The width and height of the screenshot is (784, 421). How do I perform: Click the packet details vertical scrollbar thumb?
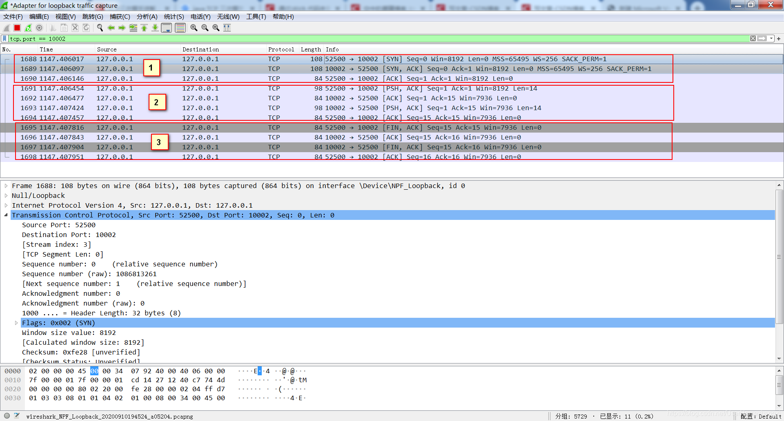point(779,257)
